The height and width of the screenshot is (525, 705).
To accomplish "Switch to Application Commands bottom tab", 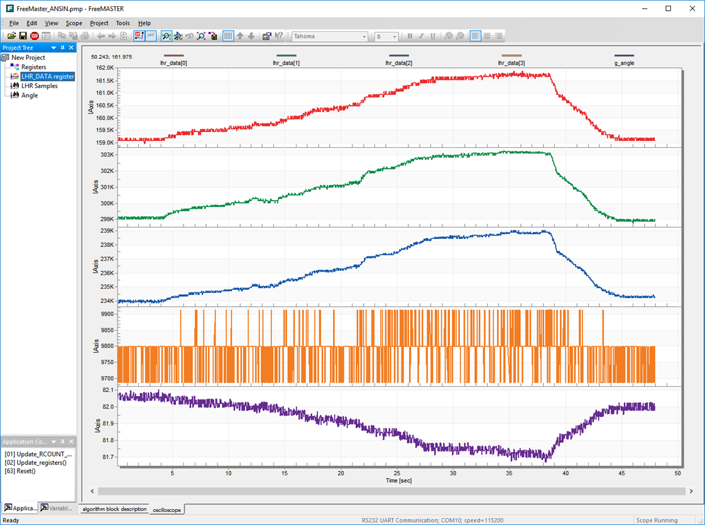I will click(20, 508).
